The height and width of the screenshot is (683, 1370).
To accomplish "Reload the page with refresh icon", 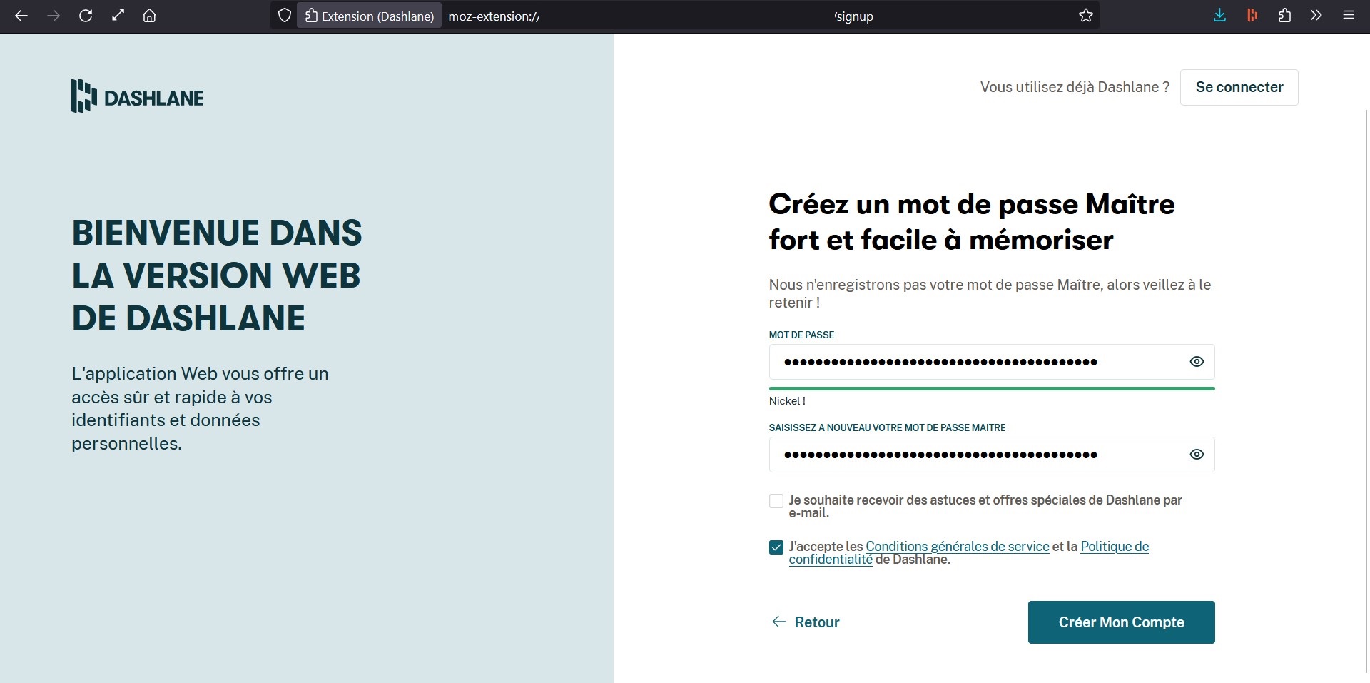I will click(86, 16).
